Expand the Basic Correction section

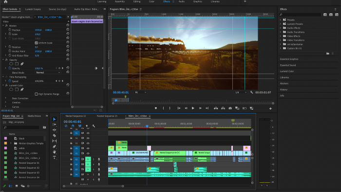(6, 98)
